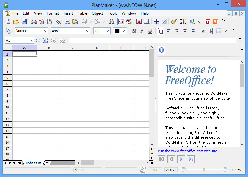The image size is (248, 177).
Task: Redo the last undone action
Action: pos(97,22)
